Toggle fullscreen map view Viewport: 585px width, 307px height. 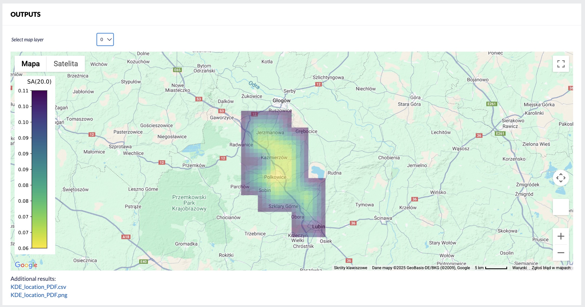pos(561,64)
